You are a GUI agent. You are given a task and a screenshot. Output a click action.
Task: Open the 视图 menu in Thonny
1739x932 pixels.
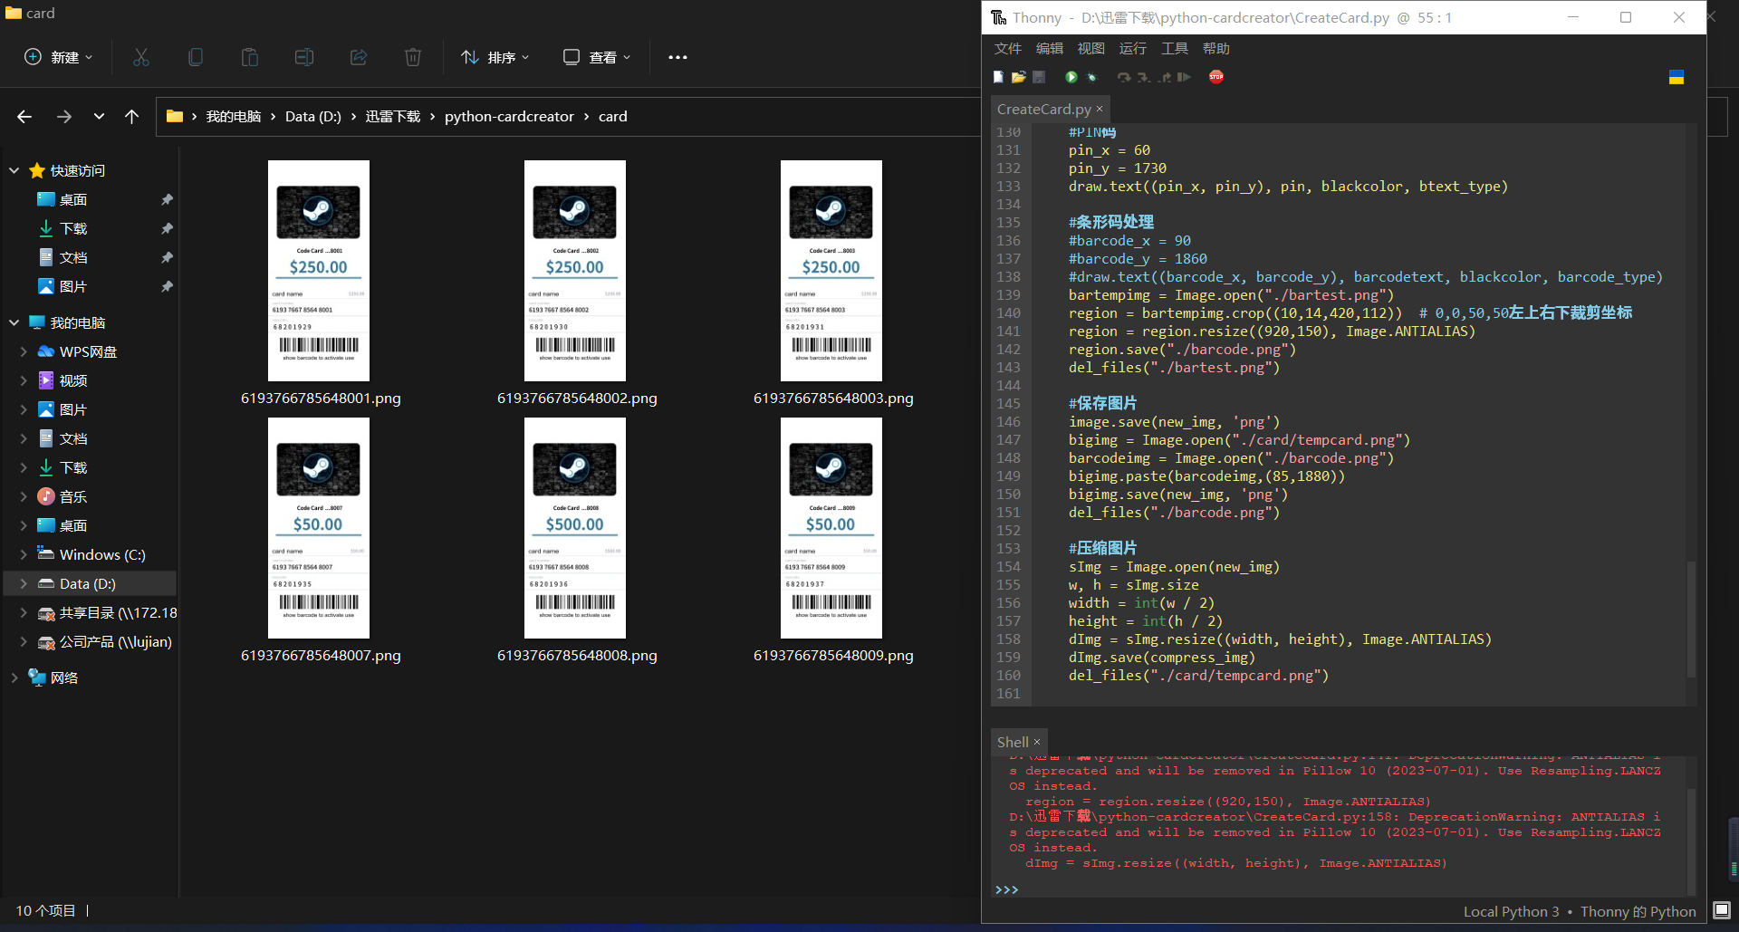coord(1091,48)
